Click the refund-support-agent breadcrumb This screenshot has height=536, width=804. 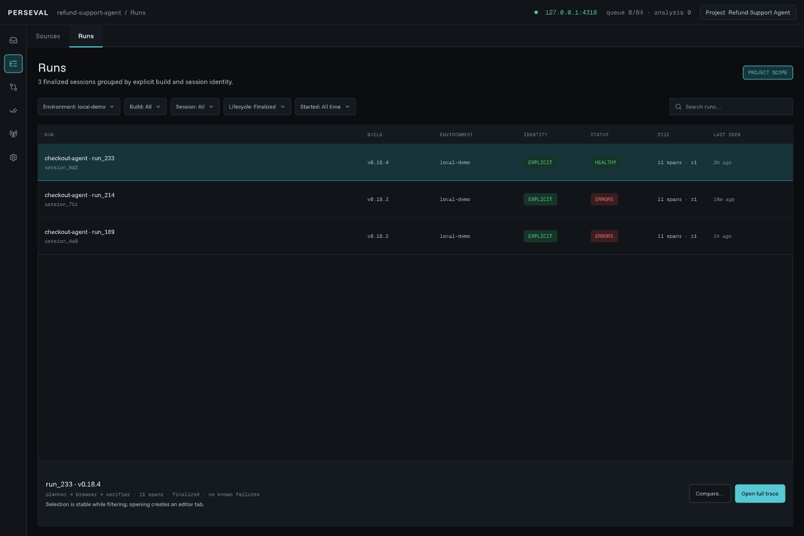(89, 12)
